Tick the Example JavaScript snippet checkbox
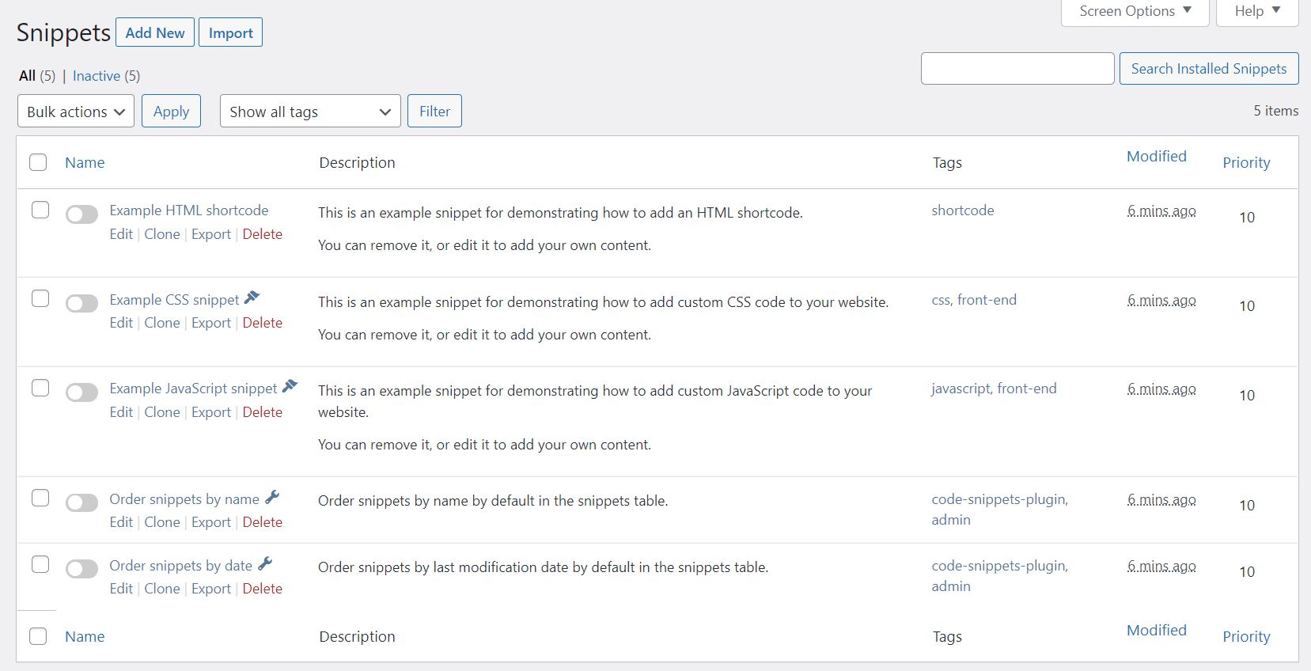Viewport: 1311px width, 671px height. [x=40, y=388]
